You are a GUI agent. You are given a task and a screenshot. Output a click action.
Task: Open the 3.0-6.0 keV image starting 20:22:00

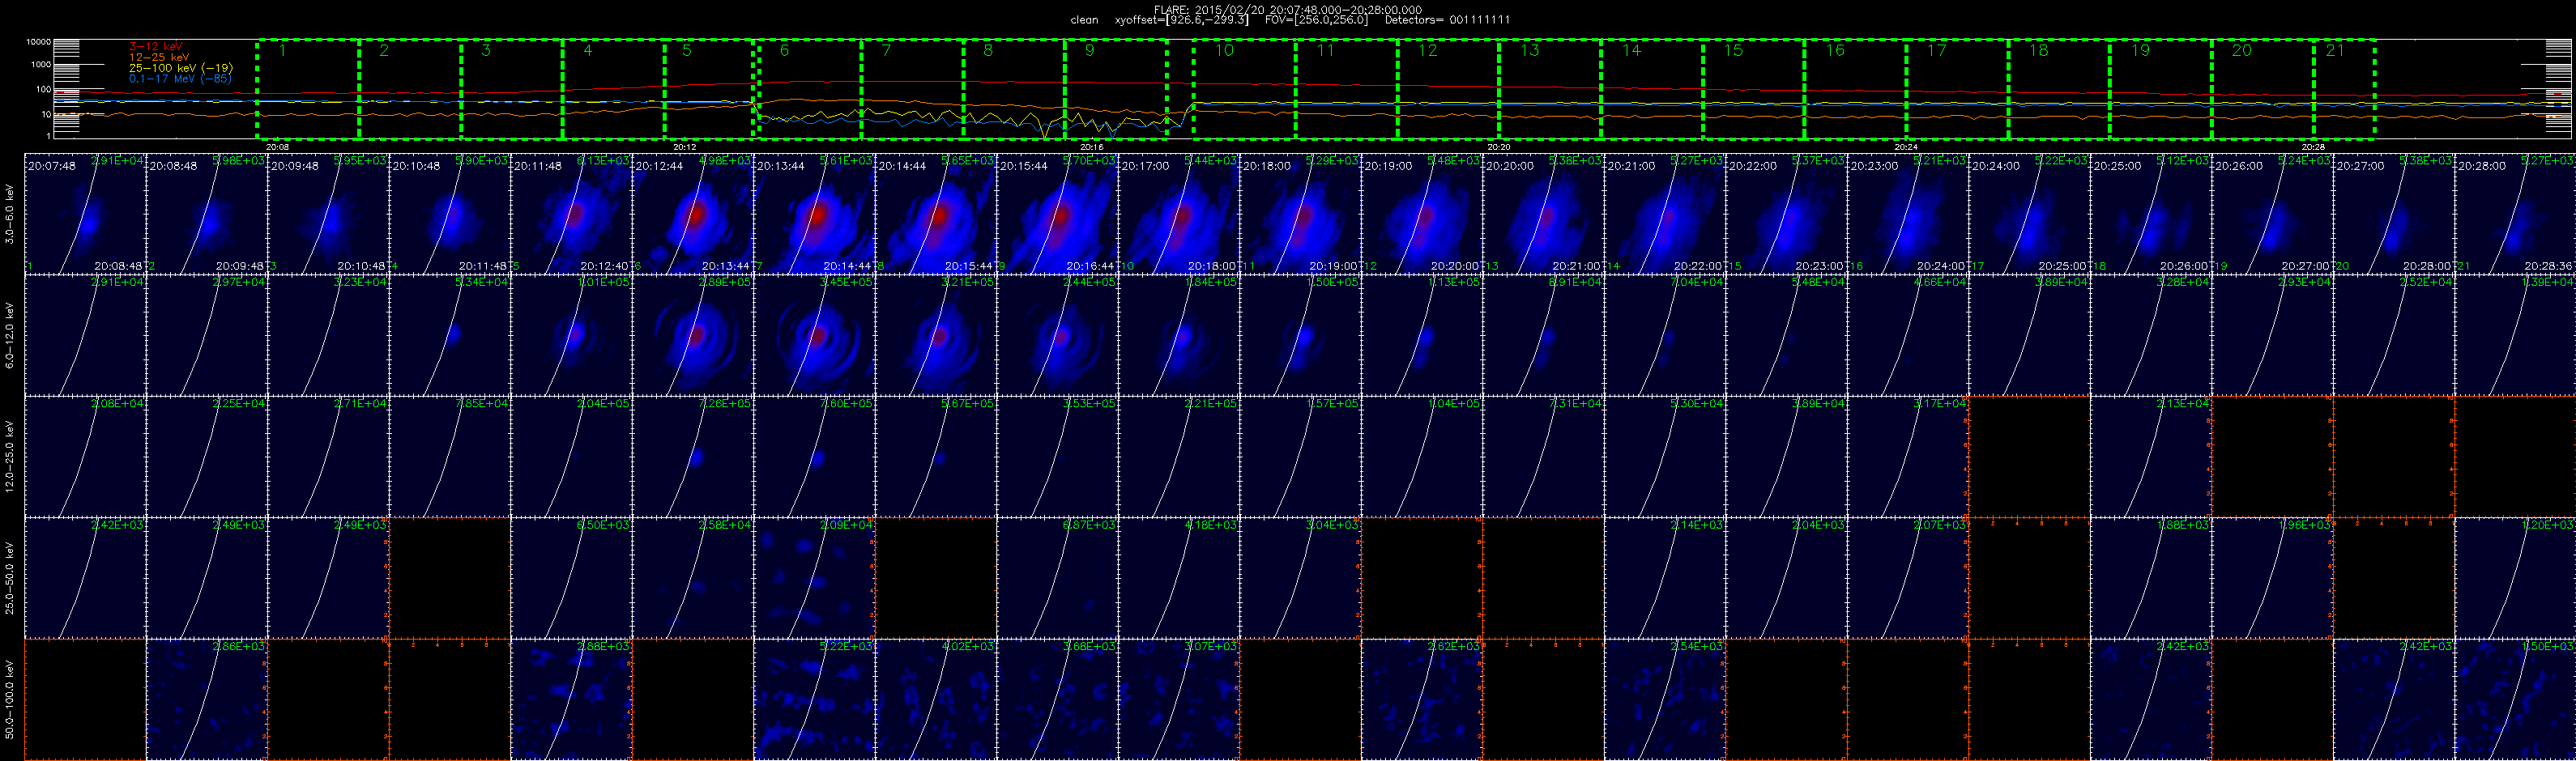click(1787, 214)
